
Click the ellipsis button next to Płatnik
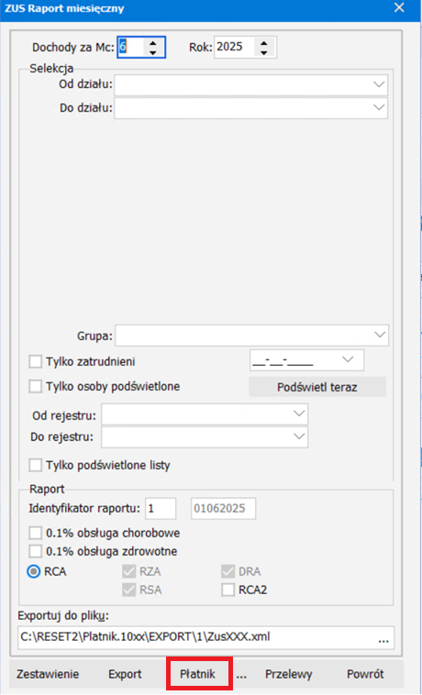241,674
